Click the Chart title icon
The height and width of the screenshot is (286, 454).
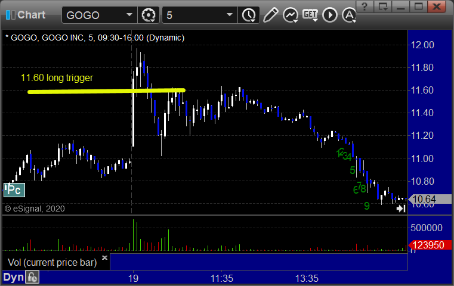[10, 15]
